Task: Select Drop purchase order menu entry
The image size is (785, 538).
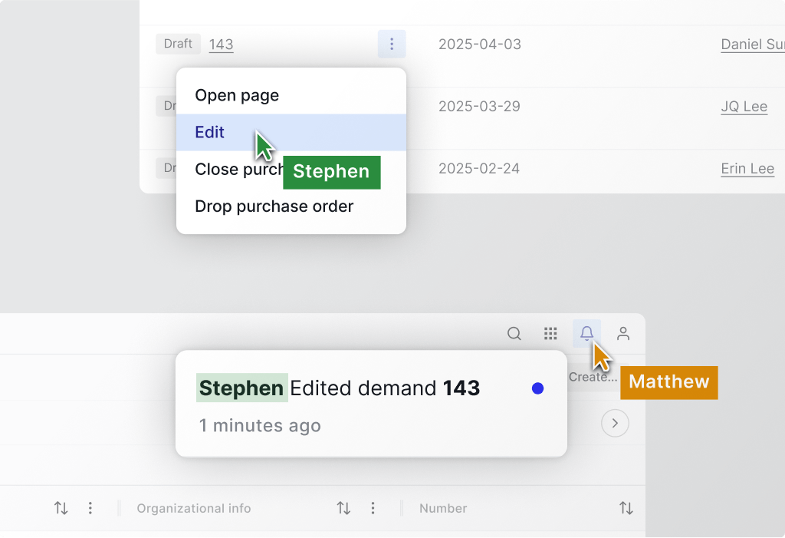Action: [x=274, y=206]
